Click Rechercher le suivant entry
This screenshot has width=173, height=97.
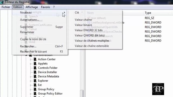point(34,51)
